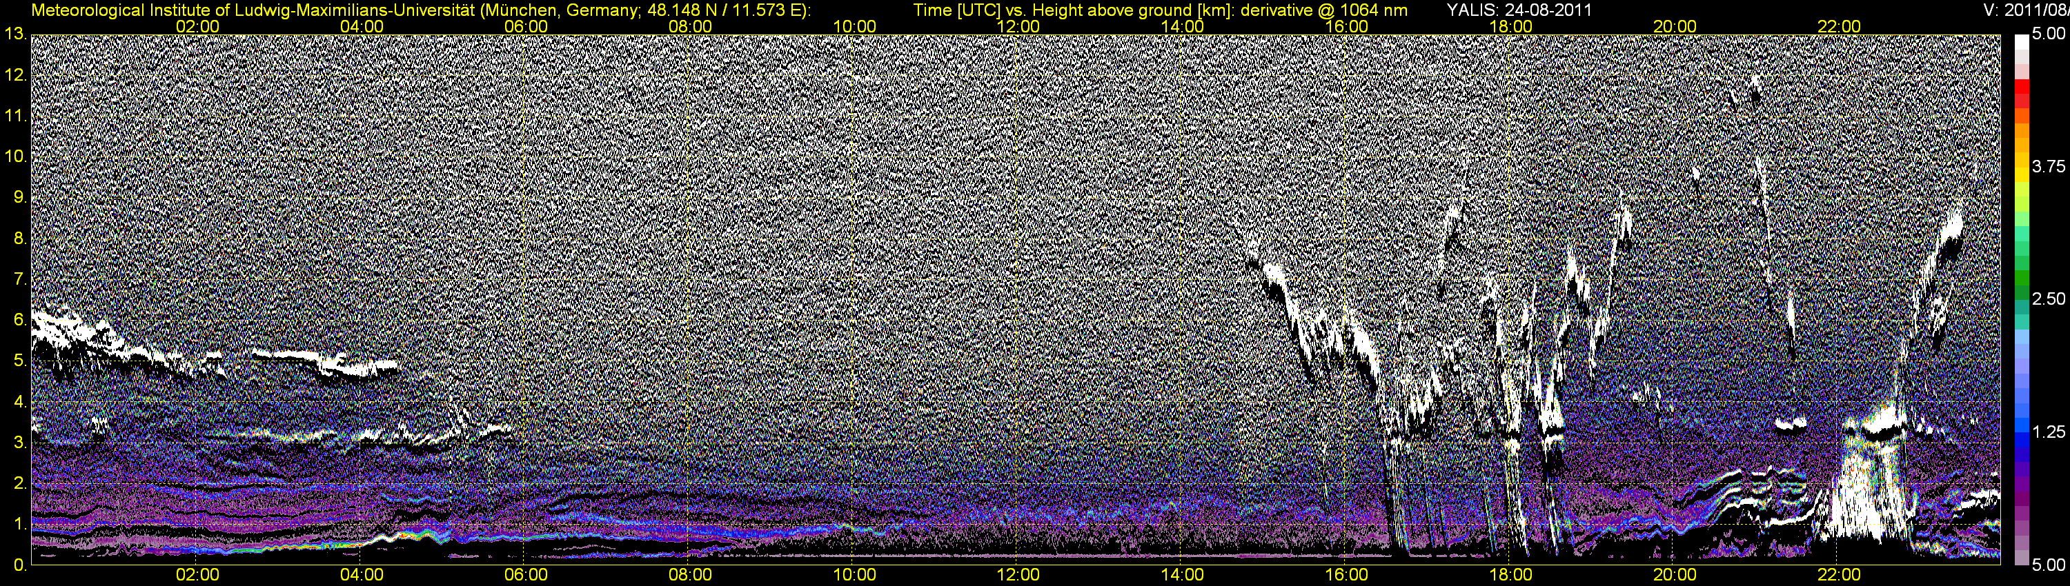Click the 08:00 label on bottom time axis
2070x586 pixels.
click(x=690, y=576)
